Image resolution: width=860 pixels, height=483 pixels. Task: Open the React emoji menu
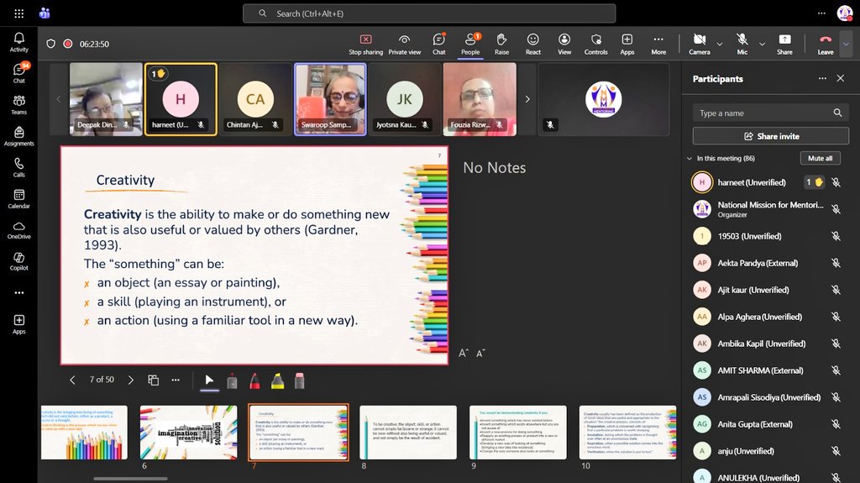[x=532, y=44]
